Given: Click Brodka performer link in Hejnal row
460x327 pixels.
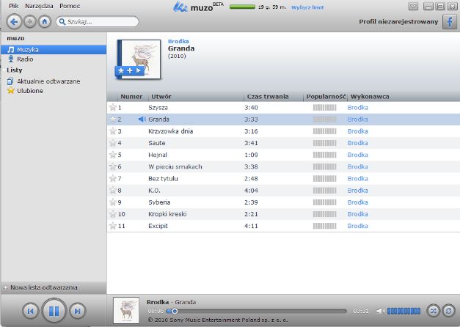Looking at the screenshot, I should (x=357, y=155).
